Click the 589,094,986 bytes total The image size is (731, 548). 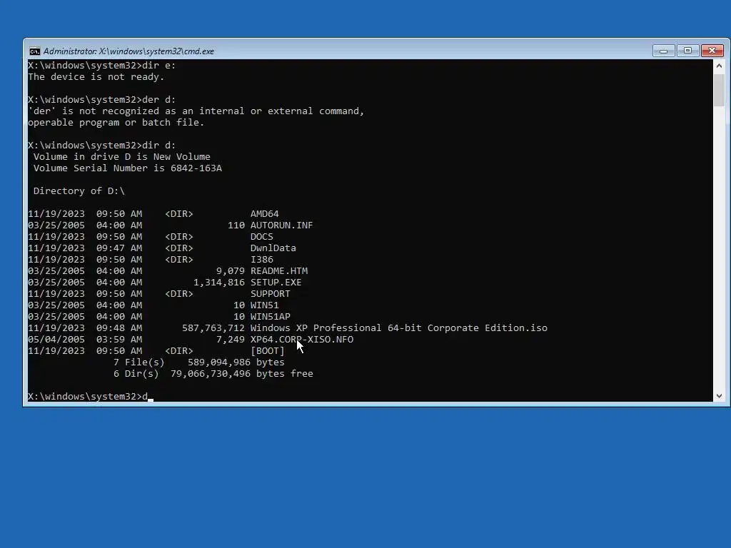click(x=236, y=362)
